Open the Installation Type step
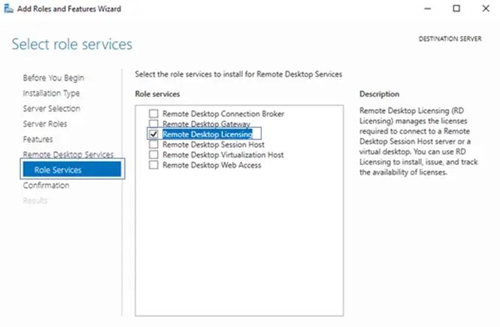Viewport: 500px width, 327px height. (51, 93)
